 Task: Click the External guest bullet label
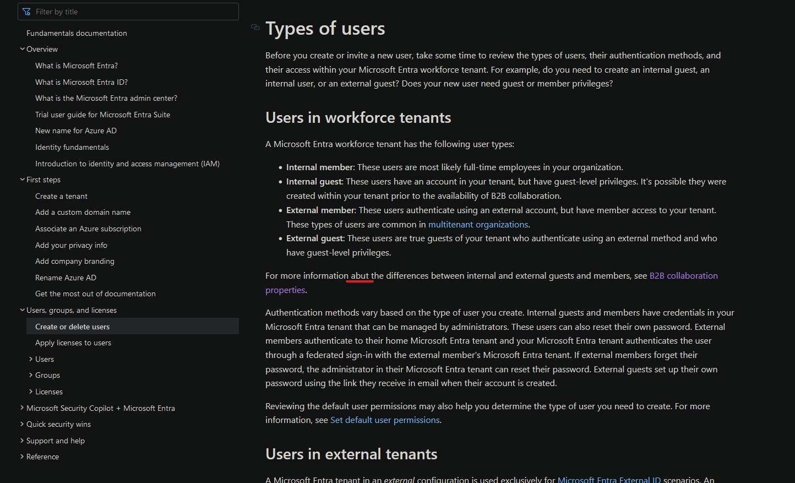(x=315, y=238)
